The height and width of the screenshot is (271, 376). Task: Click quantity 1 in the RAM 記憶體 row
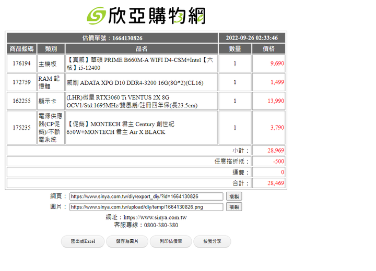[235, 82]
